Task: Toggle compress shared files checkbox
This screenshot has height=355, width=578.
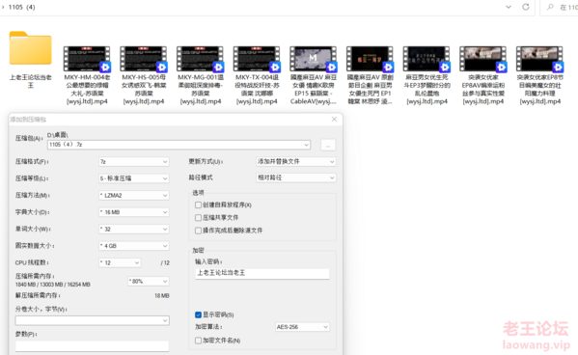Action: 198,218
